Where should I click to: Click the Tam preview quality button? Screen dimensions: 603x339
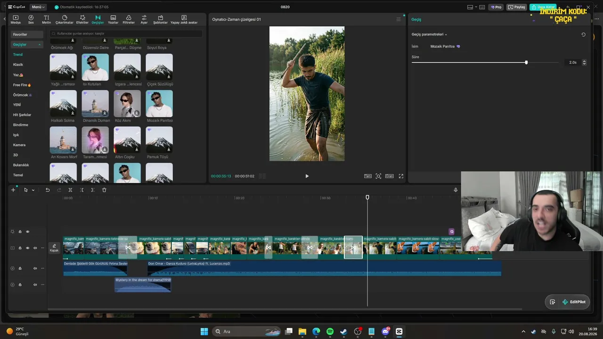pos(368,176)
